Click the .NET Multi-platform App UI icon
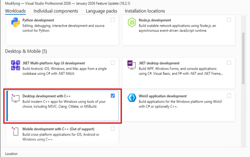The height and width of the screenshot is (157, 250). pos(16,66)
